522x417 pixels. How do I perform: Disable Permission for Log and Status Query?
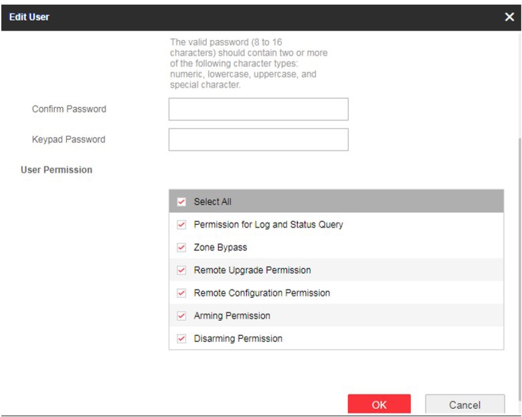point(181,225)
